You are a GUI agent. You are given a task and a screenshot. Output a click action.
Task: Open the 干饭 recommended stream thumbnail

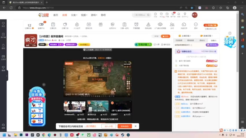[98, 107]
